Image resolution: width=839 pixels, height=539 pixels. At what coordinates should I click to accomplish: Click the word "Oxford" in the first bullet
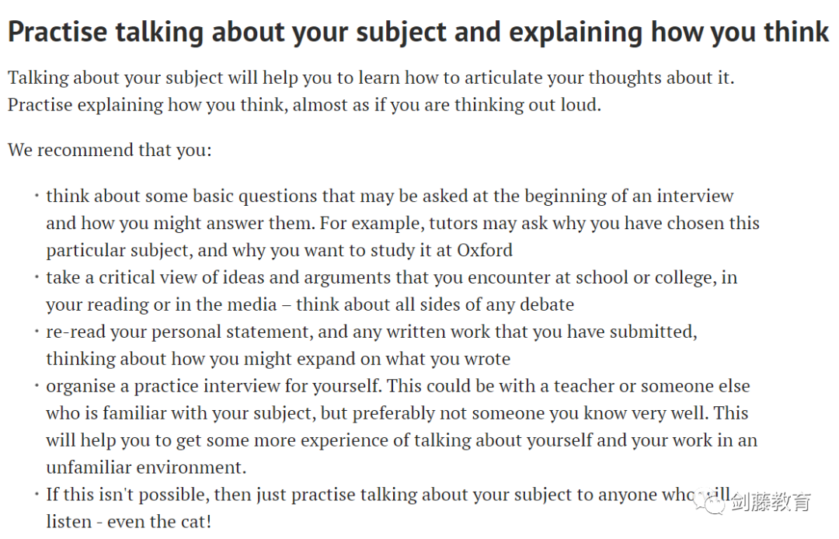(485, 250)
